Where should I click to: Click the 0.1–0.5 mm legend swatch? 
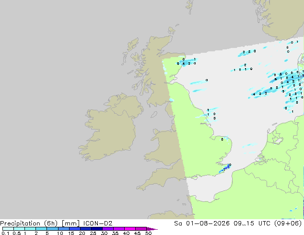(x=8, y=229)
